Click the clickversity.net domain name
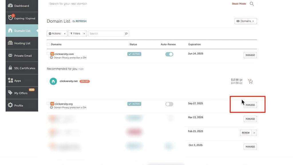Image resolution: width=293 pixels, height=165 pixels. point(69,81)
